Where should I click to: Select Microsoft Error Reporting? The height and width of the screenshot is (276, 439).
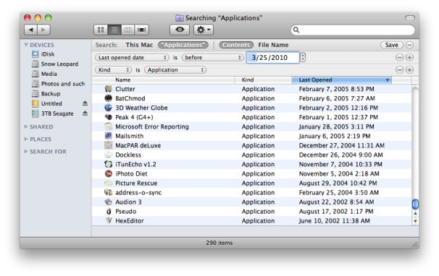(x=251, y=126)
